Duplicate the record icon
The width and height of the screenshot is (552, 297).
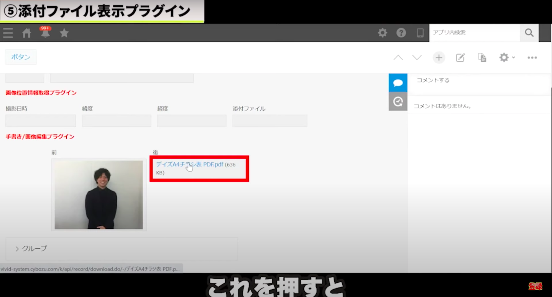click(482, 58)
